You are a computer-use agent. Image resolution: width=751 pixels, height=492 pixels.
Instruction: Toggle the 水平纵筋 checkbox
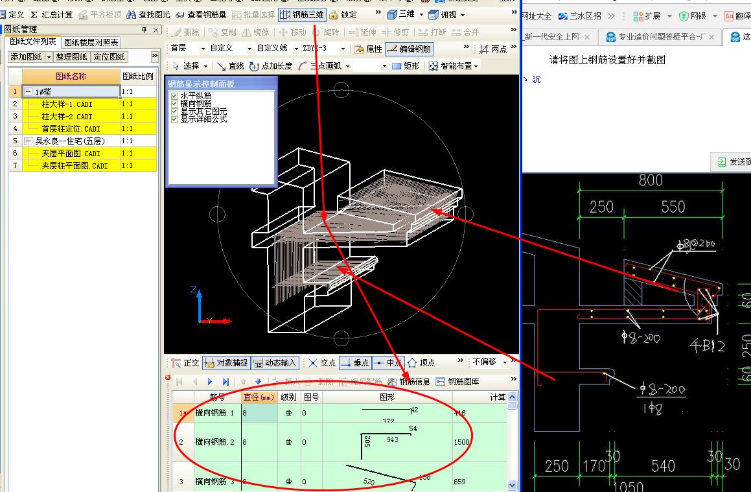pos(174,96)
